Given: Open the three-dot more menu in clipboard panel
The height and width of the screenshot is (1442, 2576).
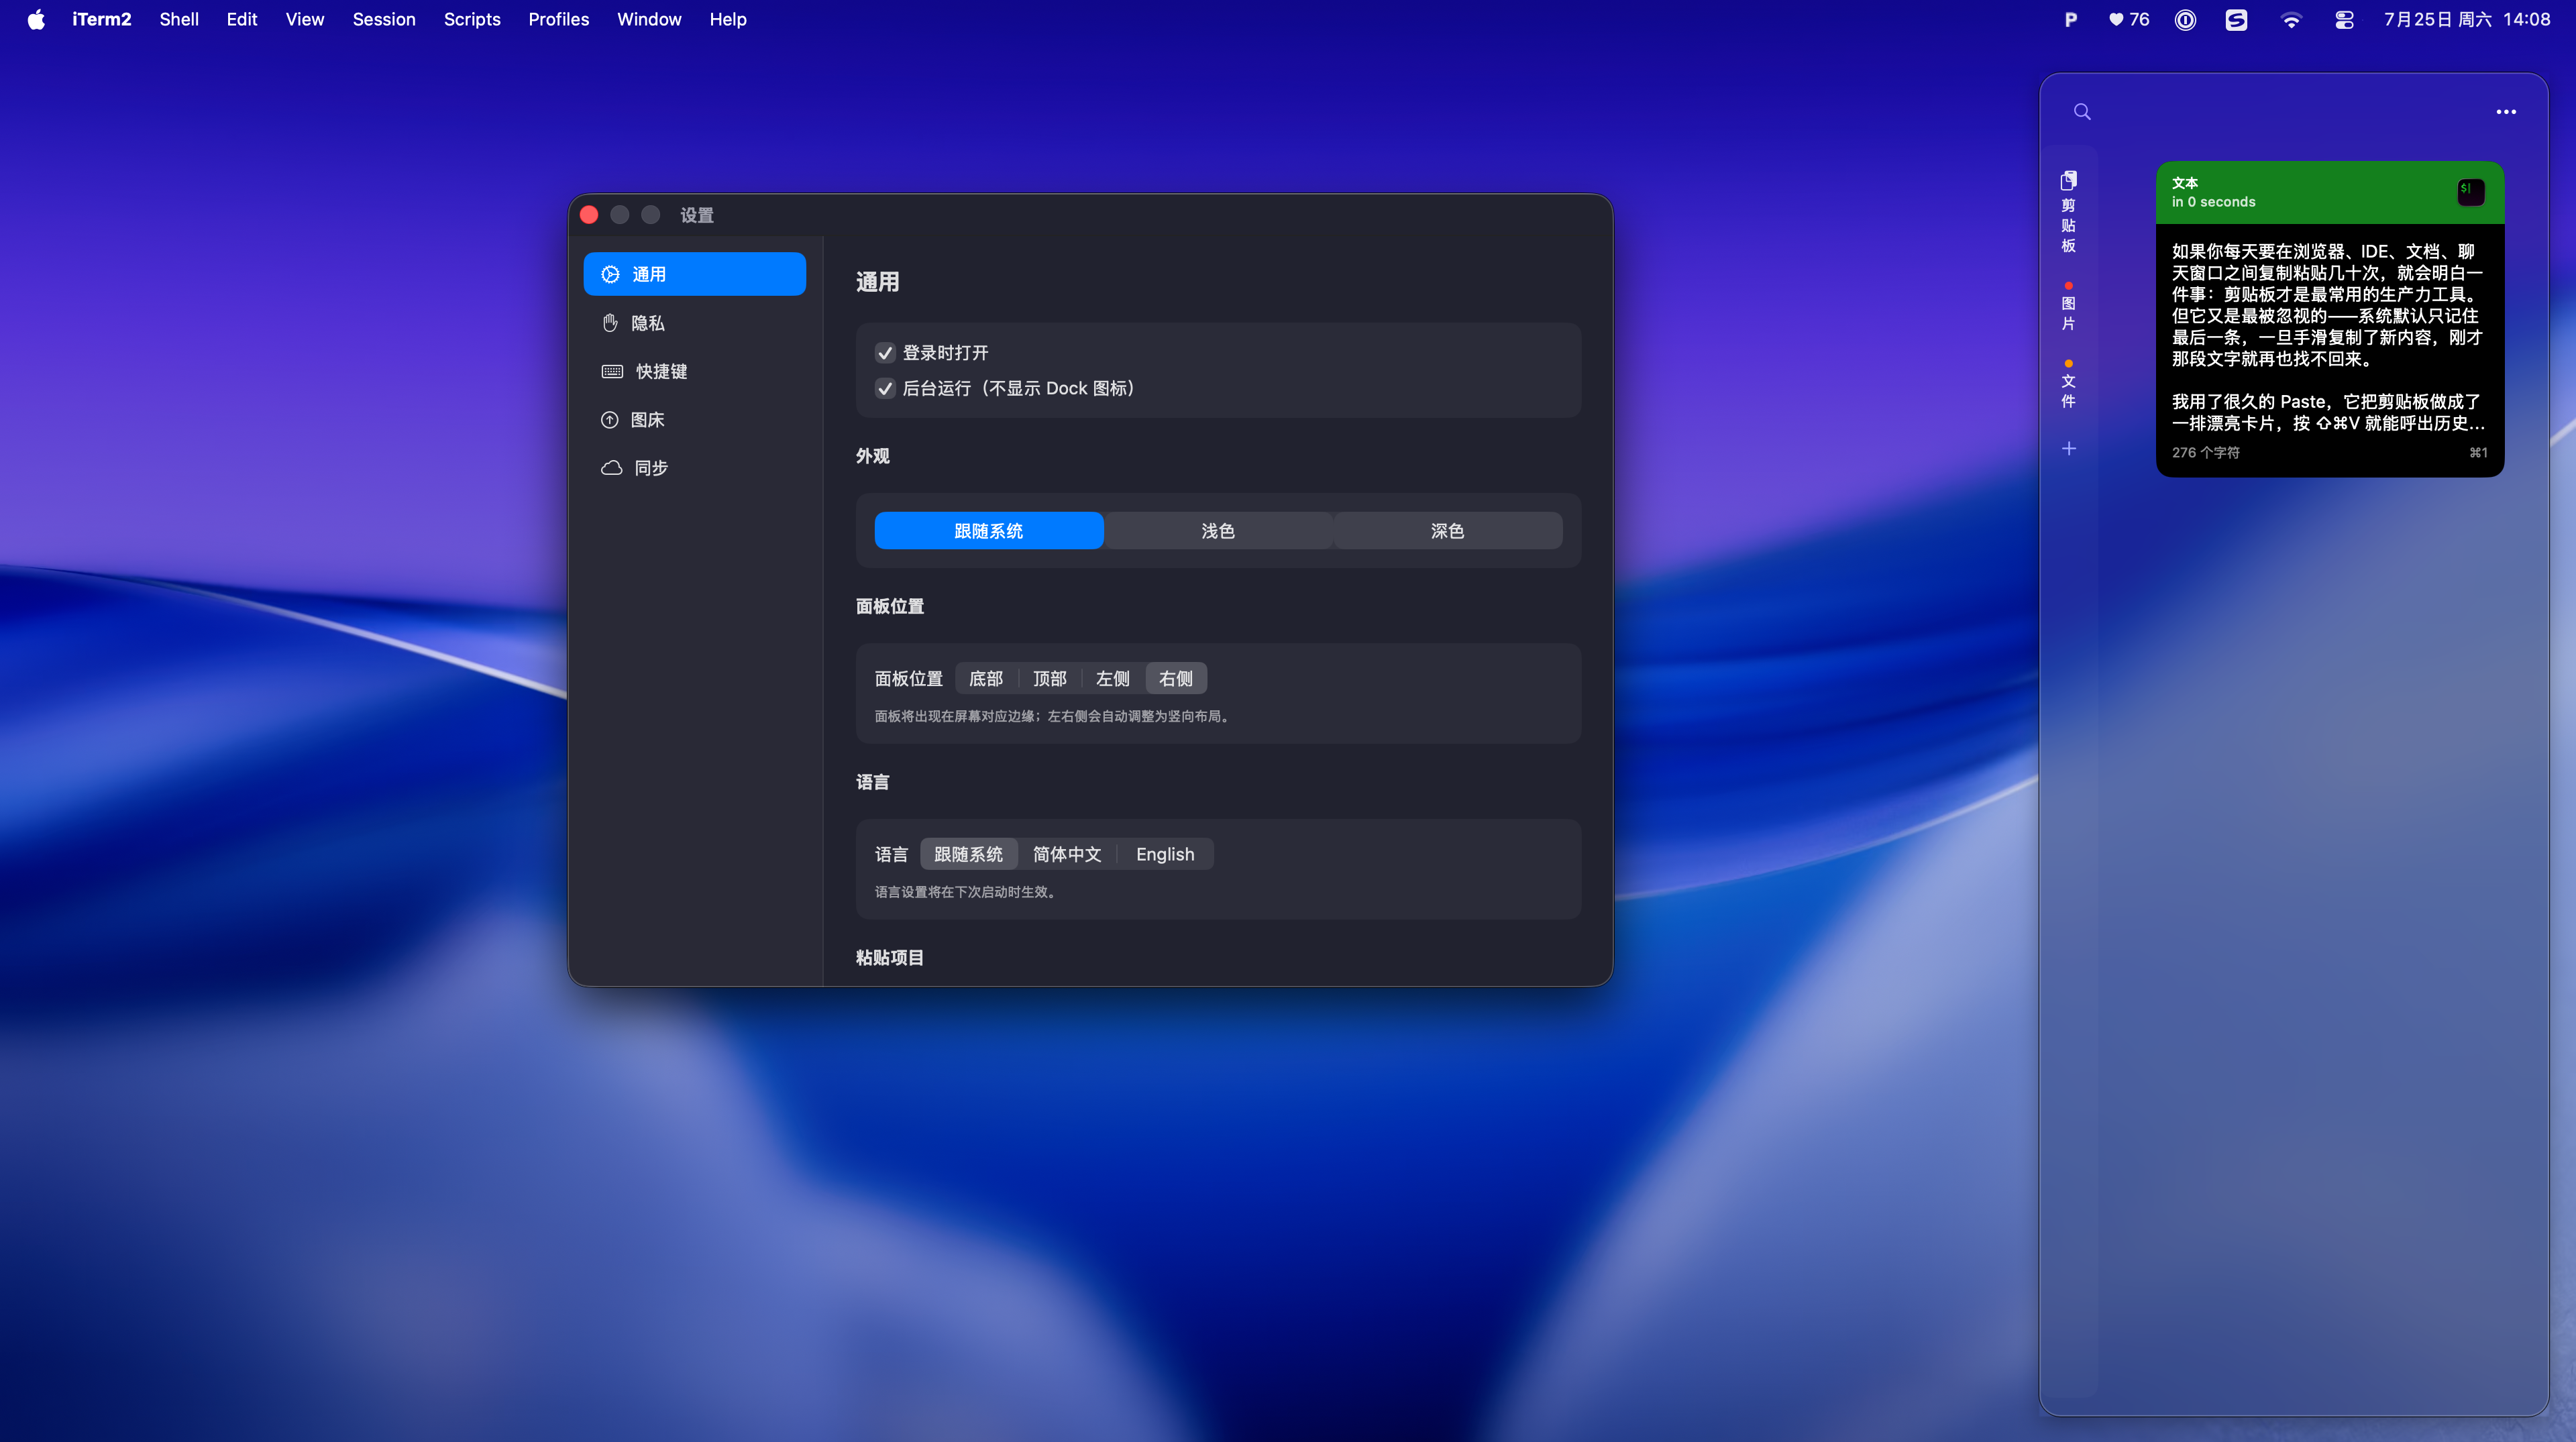Looking at the screenshot, I should (2505, 112).
